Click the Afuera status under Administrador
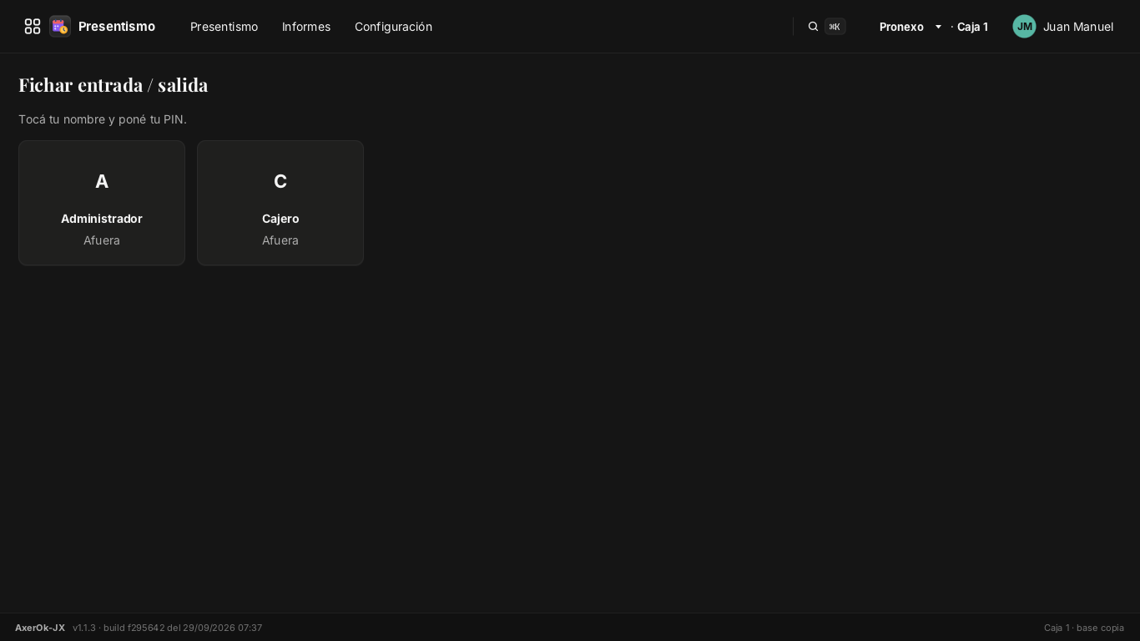1140x641 pixels. [102, 240]
